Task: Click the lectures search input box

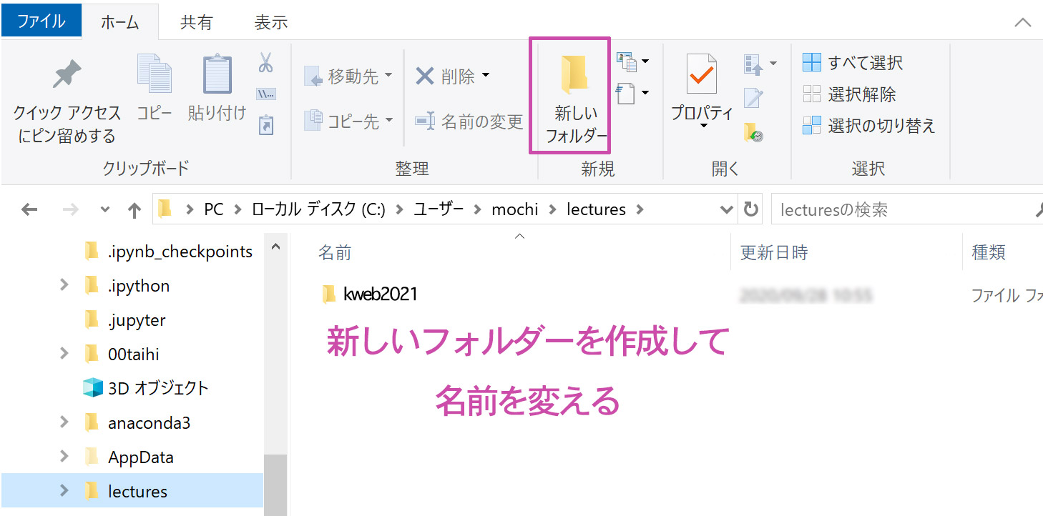Action: [x=901, y=209]
